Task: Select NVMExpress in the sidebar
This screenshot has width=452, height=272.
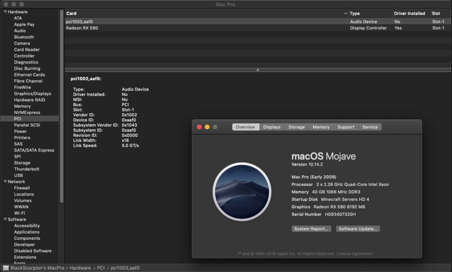Action: tap(27, 113)
